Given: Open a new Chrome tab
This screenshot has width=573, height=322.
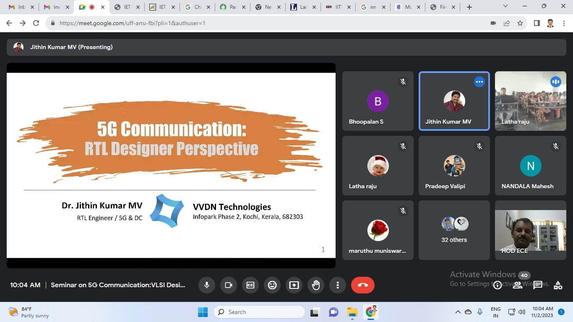Looking at the screenshot, I should click(x=469, y=7).
